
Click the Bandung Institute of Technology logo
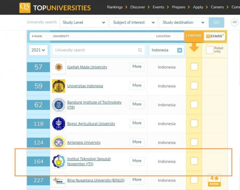pyautogui.click(x=59, y=105)
